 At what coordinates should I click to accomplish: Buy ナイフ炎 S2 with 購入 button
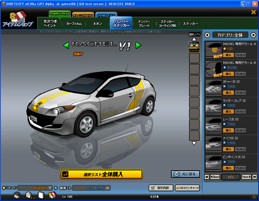click(228, 149)
